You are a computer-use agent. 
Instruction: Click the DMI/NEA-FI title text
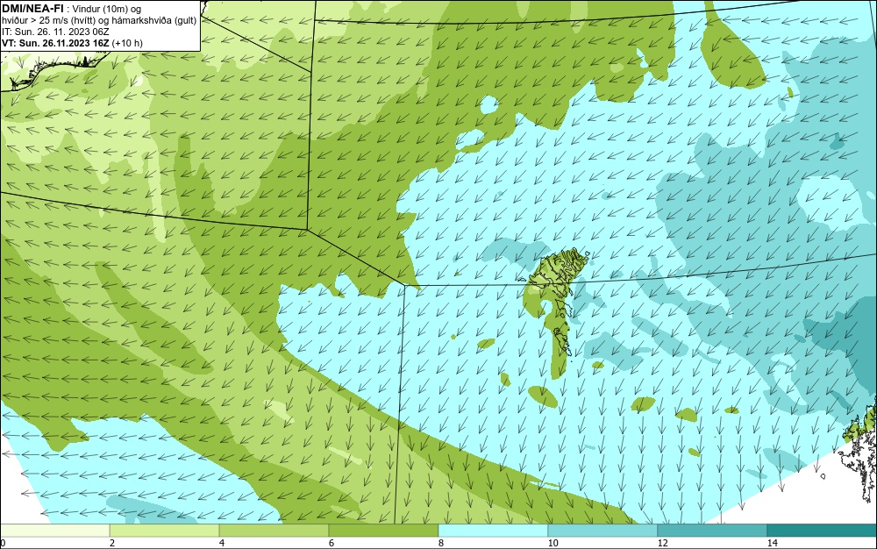tap(32, 8)
